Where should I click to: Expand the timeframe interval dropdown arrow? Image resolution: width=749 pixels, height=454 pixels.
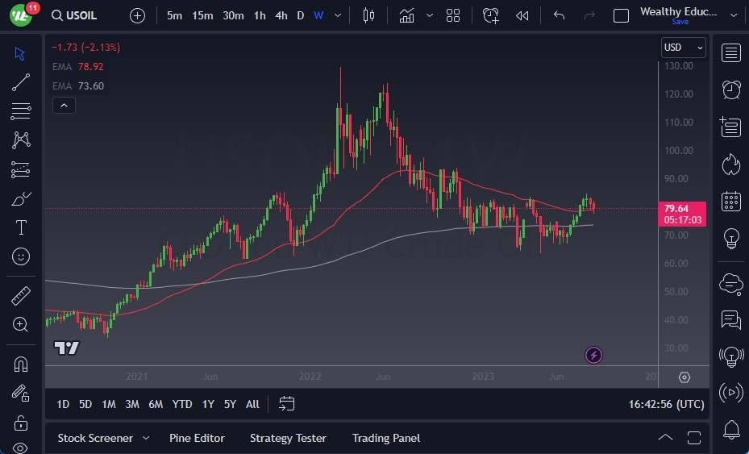point(338,15)
